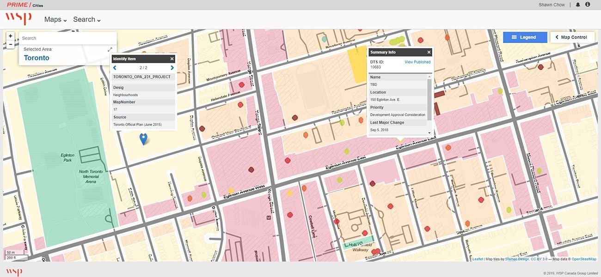
Task: Click the Sep 5, 2018 date
Action: pos(379,130)
